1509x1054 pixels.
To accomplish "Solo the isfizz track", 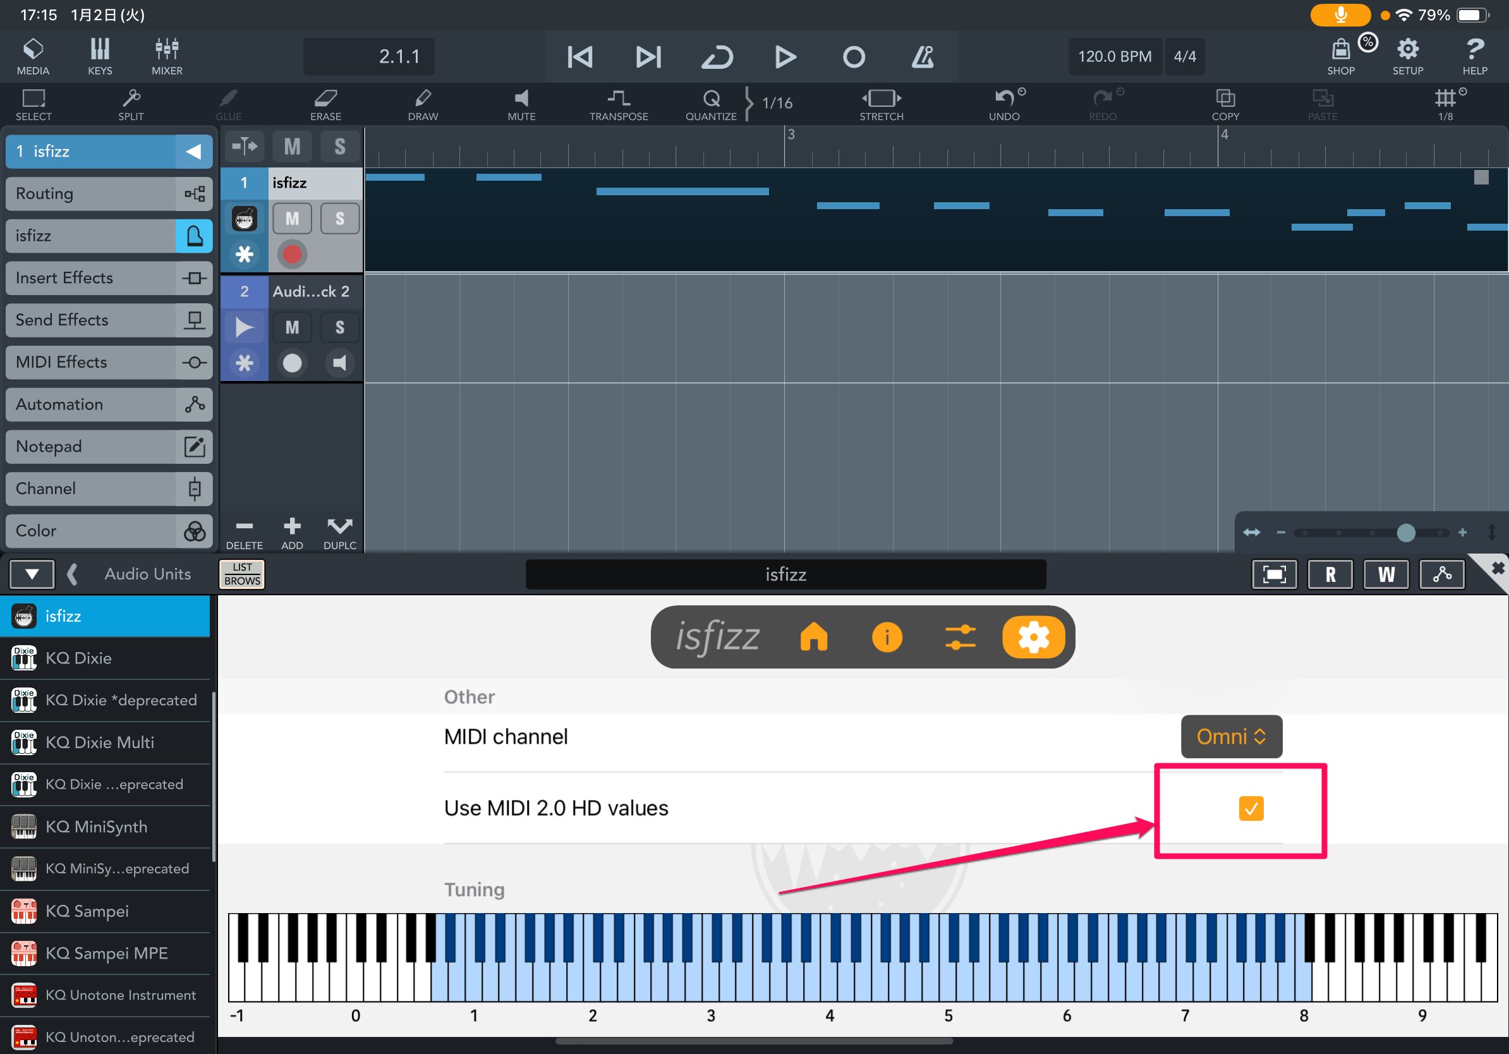I will [340, 219].
